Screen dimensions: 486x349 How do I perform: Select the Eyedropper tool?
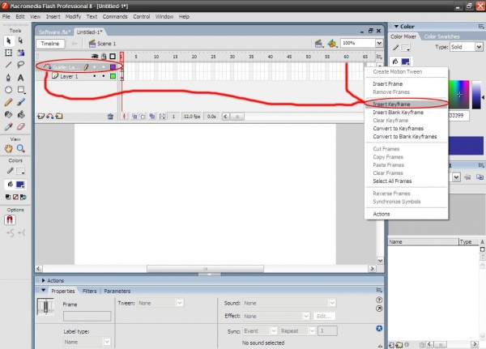(9, 127)
